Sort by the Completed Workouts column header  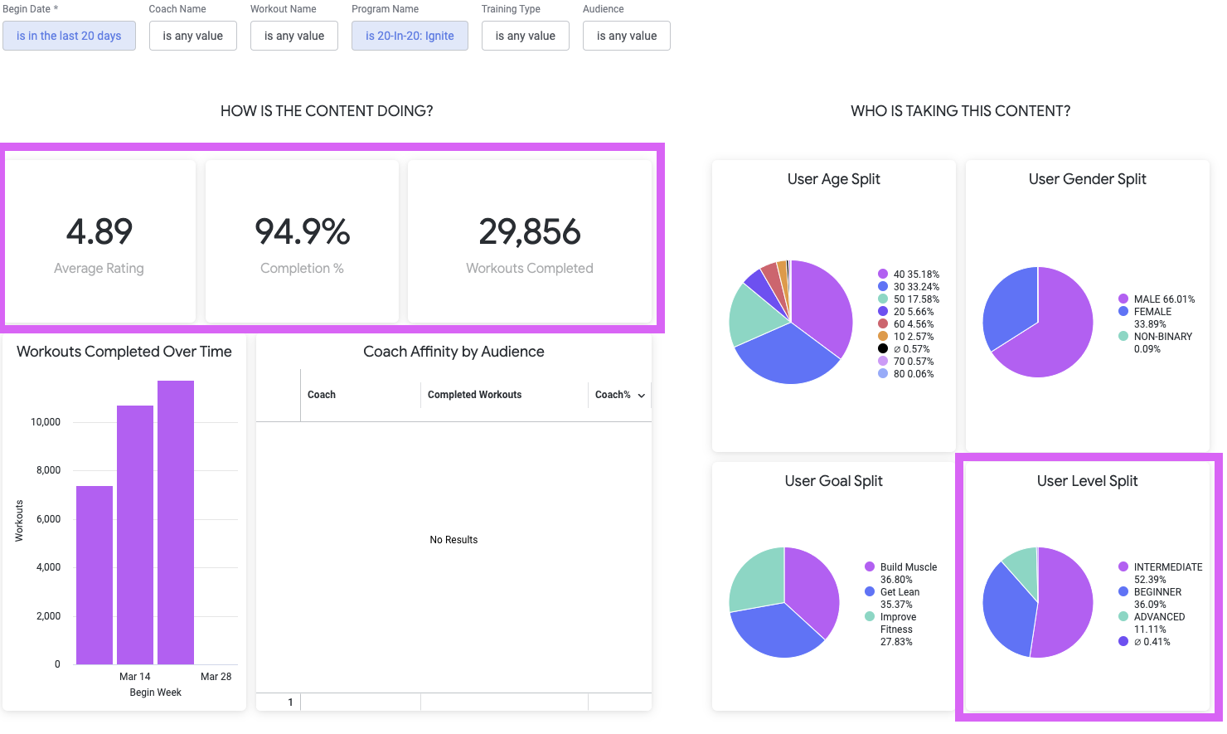point(474,395)
